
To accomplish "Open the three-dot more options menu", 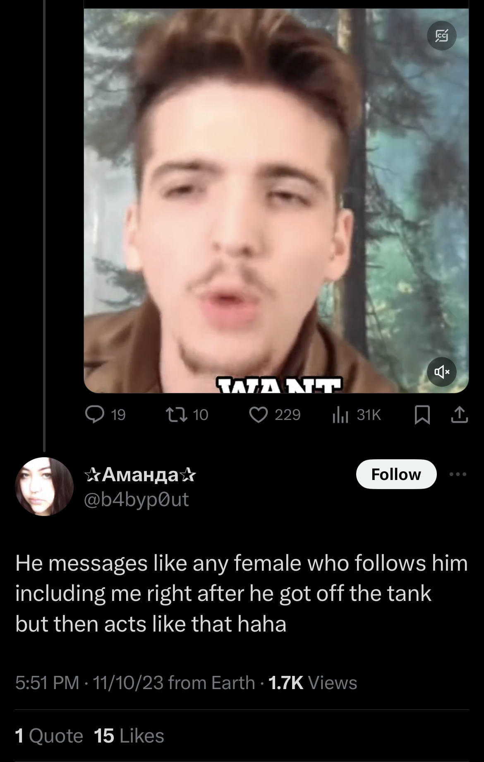I will 458,474.
